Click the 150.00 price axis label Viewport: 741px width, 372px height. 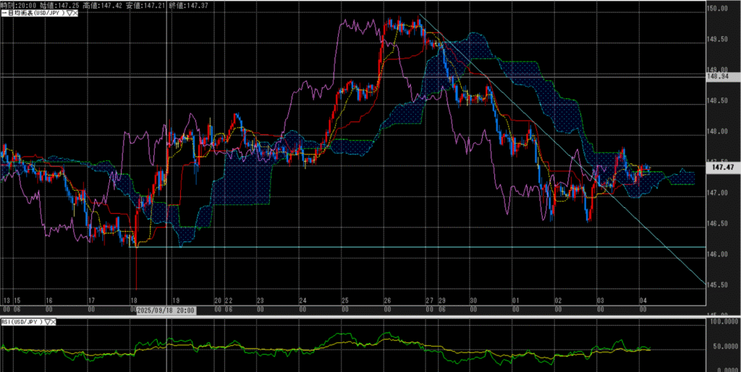(718, 9)
